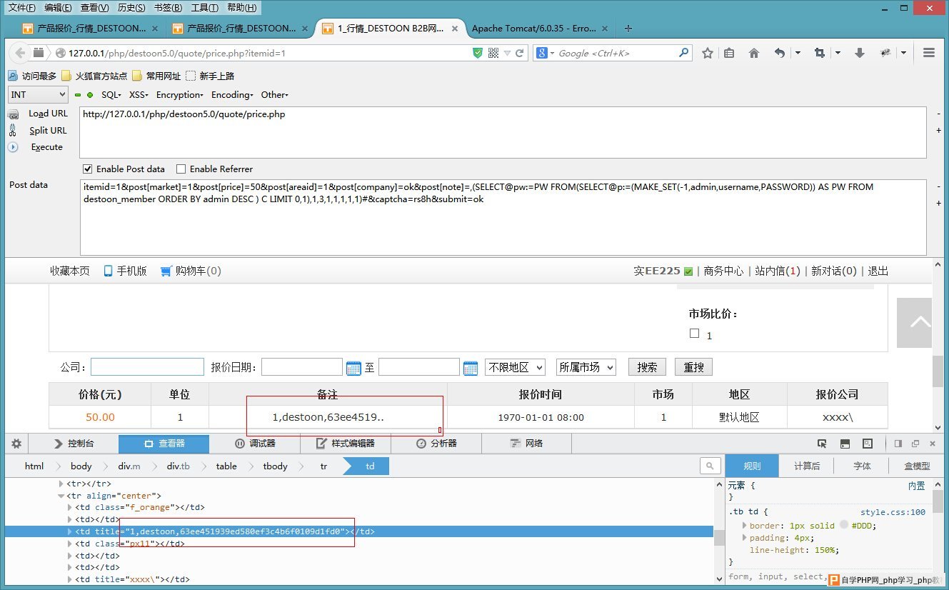Check the market comparison box labeled 1

coord(694,333)
